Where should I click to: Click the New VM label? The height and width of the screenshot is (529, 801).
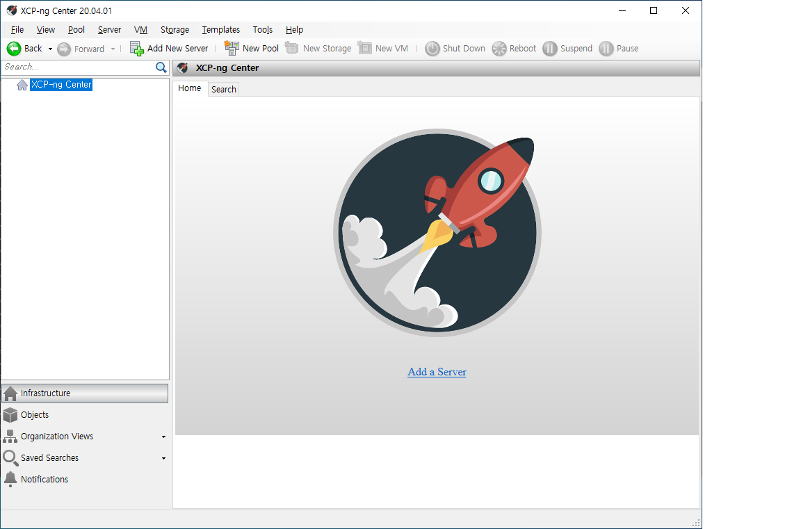click(391, 49)
